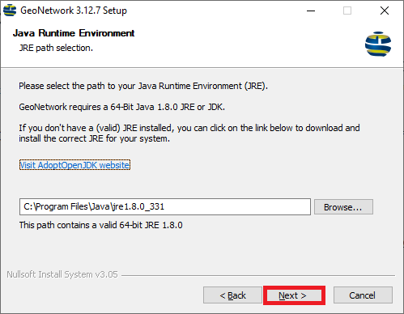Minimize the GeoNetwork Setup window
The width and height of the screenshot is (404, 314).
(311, 11)
